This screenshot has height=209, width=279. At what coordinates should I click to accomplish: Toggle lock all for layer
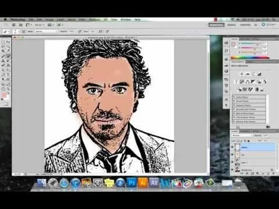click(x=249, y=141)
